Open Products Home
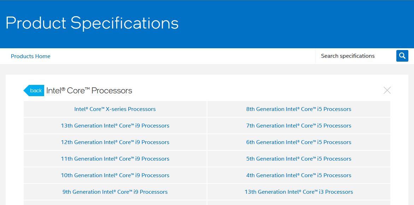 (30, 56)
